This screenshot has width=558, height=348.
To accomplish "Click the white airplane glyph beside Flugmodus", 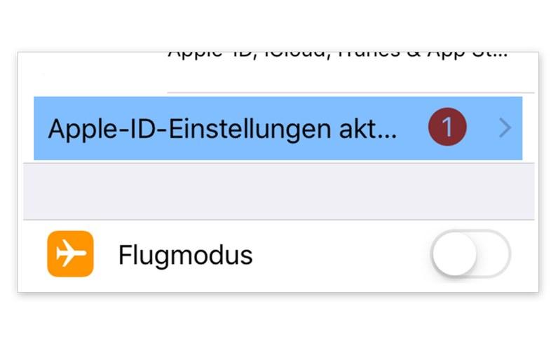I will click(70, 254).
